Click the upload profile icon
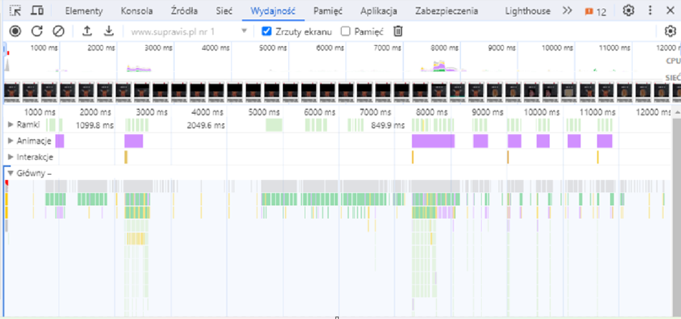681x319 pixels. coord(87,32)
